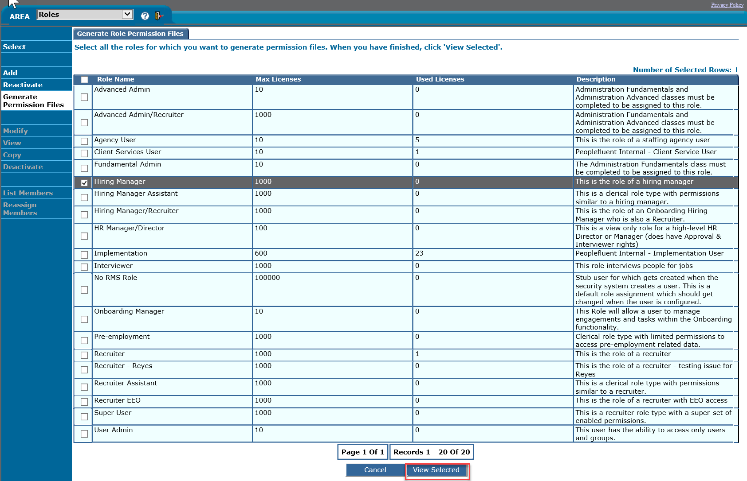The image size is (747, 481).
Task: Click the Role Name column header
Action: (115, 79)
